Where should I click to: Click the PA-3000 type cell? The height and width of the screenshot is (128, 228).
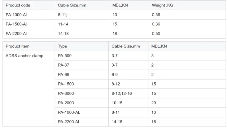pyautogui.click(x=66, y=93)
